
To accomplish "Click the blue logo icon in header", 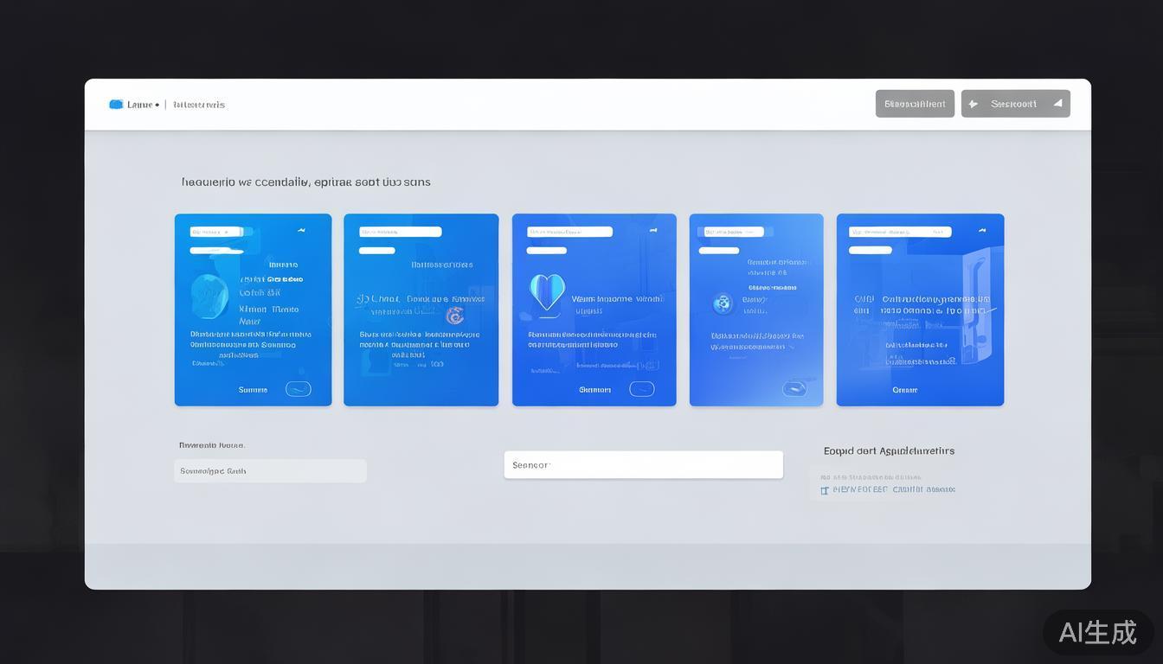I will 116,105.
